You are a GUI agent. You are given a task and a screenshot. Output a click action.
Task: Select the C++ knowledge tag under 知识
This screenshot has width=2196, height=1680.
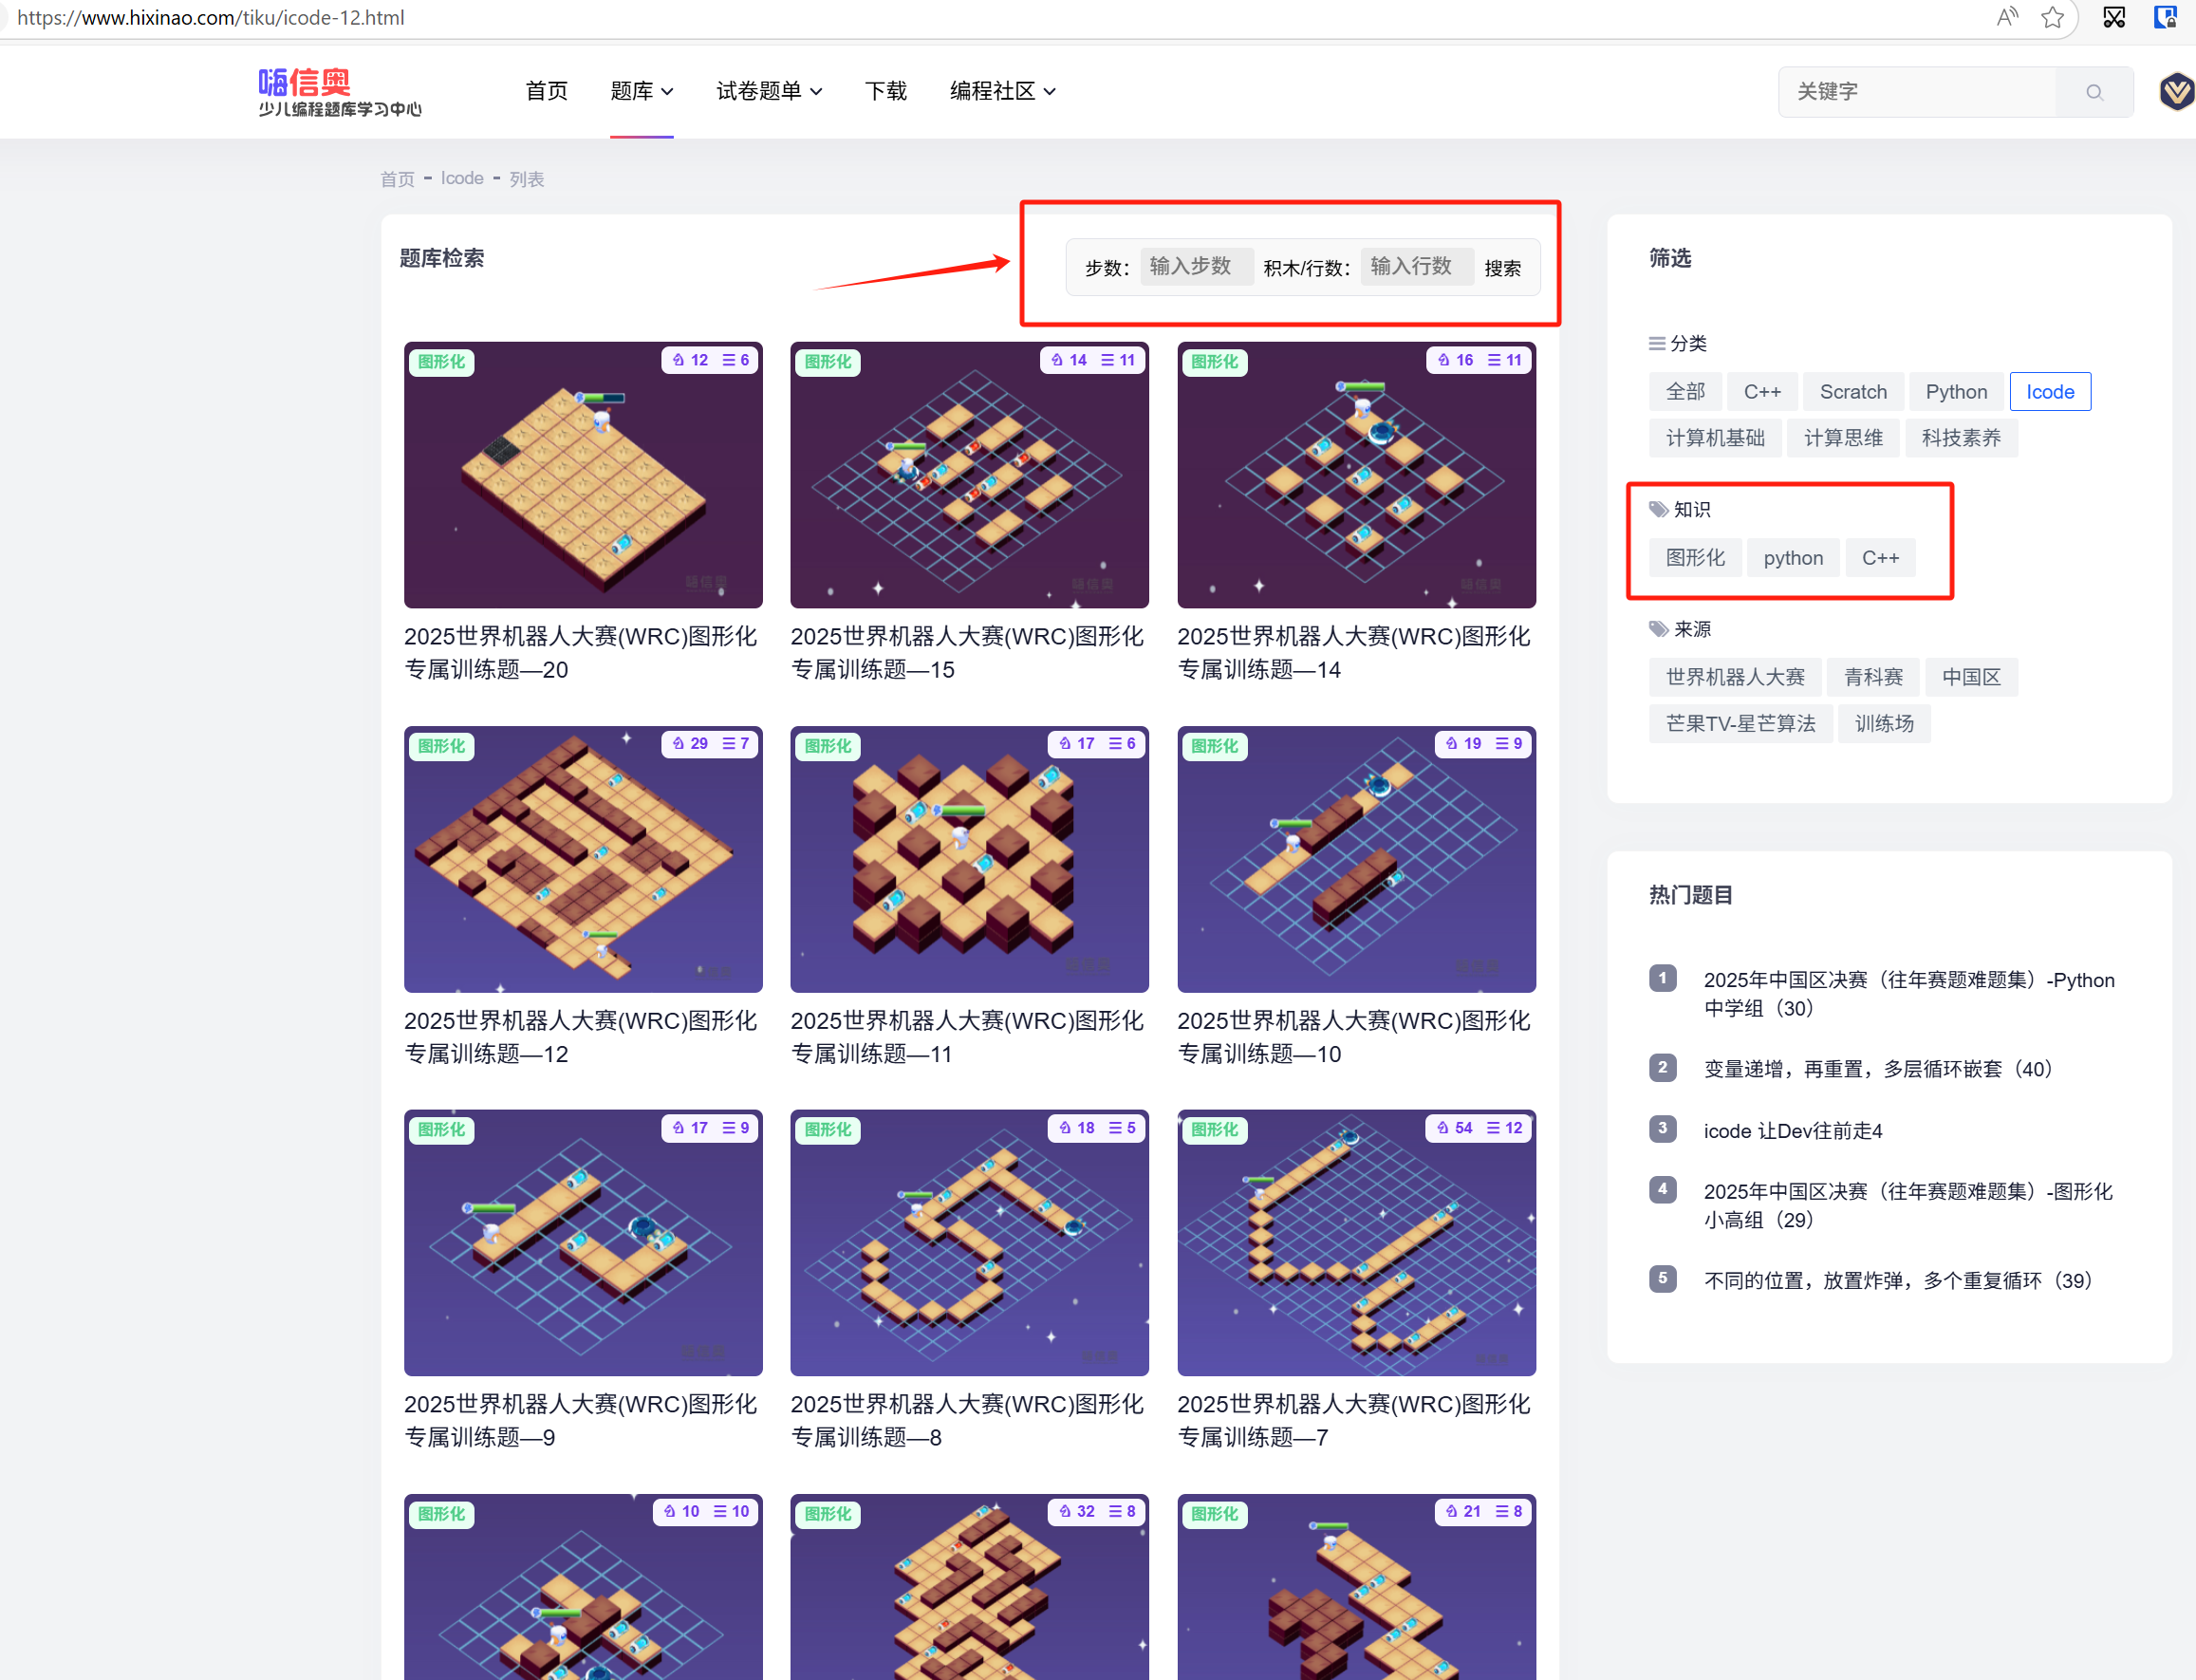[1880, 558]
